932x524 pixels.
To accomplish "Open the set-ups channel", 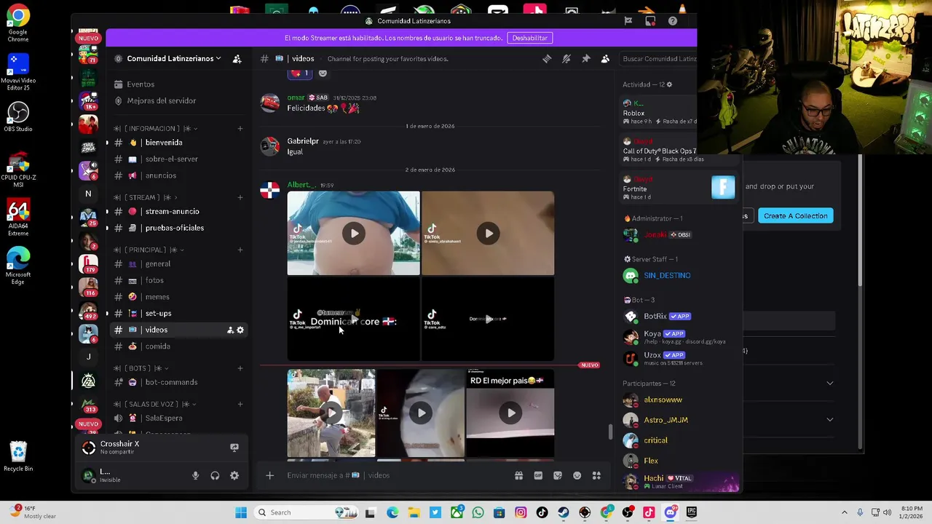I will point(158,314).
